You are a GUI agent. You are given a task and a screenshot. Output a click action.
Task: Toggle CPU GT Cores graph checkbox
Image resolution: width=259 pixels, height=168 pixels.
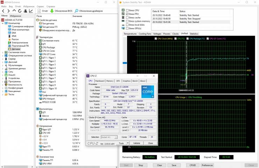coord(208,39)
